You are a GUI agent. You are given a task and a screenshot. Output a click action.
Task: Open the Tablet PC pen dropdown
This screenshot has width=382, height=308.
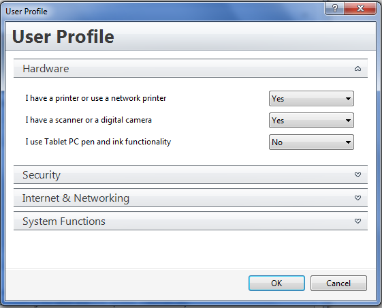[311, 142]
